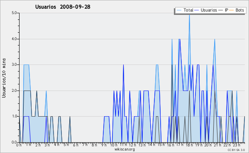
Task: Click the '5 h' x-axis label
Action: pos(66,145)
